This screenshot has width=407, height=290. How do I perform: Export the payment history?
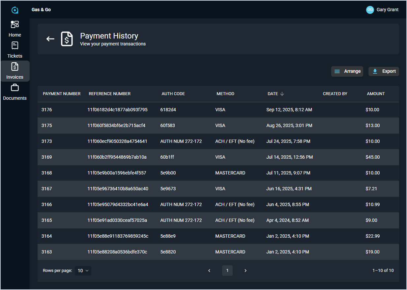[384, 71]
